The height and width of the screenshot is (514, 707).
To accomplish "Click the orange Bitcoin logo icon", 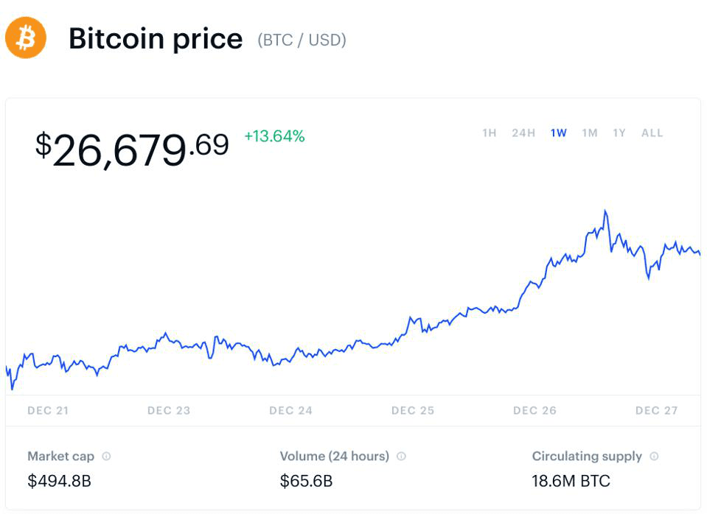I will coord(26,38).
